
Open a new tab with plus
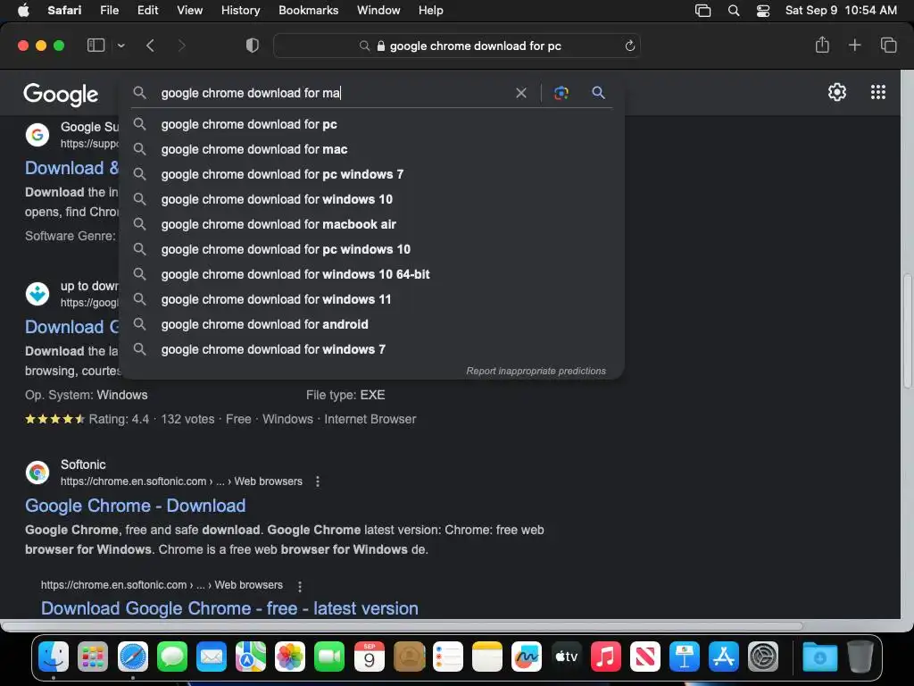tap(854, 45)
